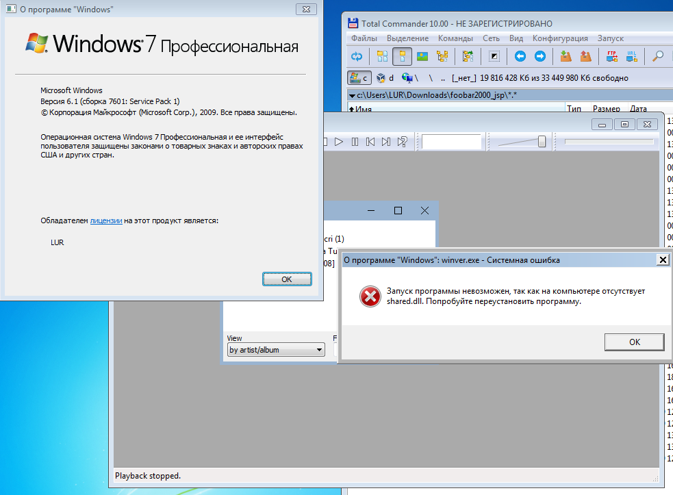Image resolution: width=673 pixels, height=495 pixels.
Task: Click the unpack files icon with red arrow
Action: pos(585,56)
